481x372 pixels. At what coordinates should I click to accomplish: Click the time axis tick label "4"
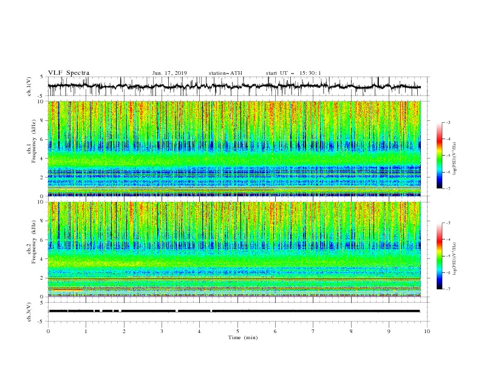(199, 331)
